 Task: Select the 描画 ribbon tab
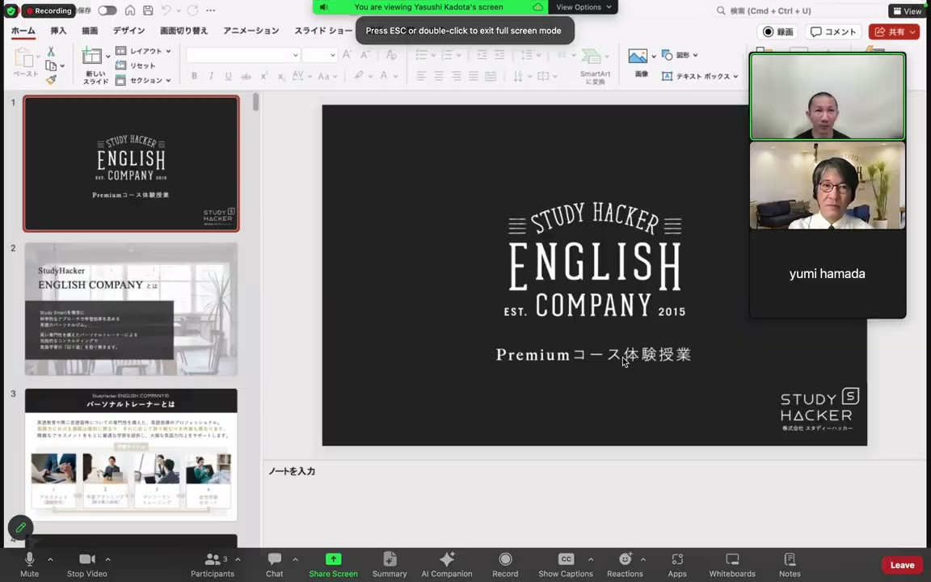tap(90, 31)
